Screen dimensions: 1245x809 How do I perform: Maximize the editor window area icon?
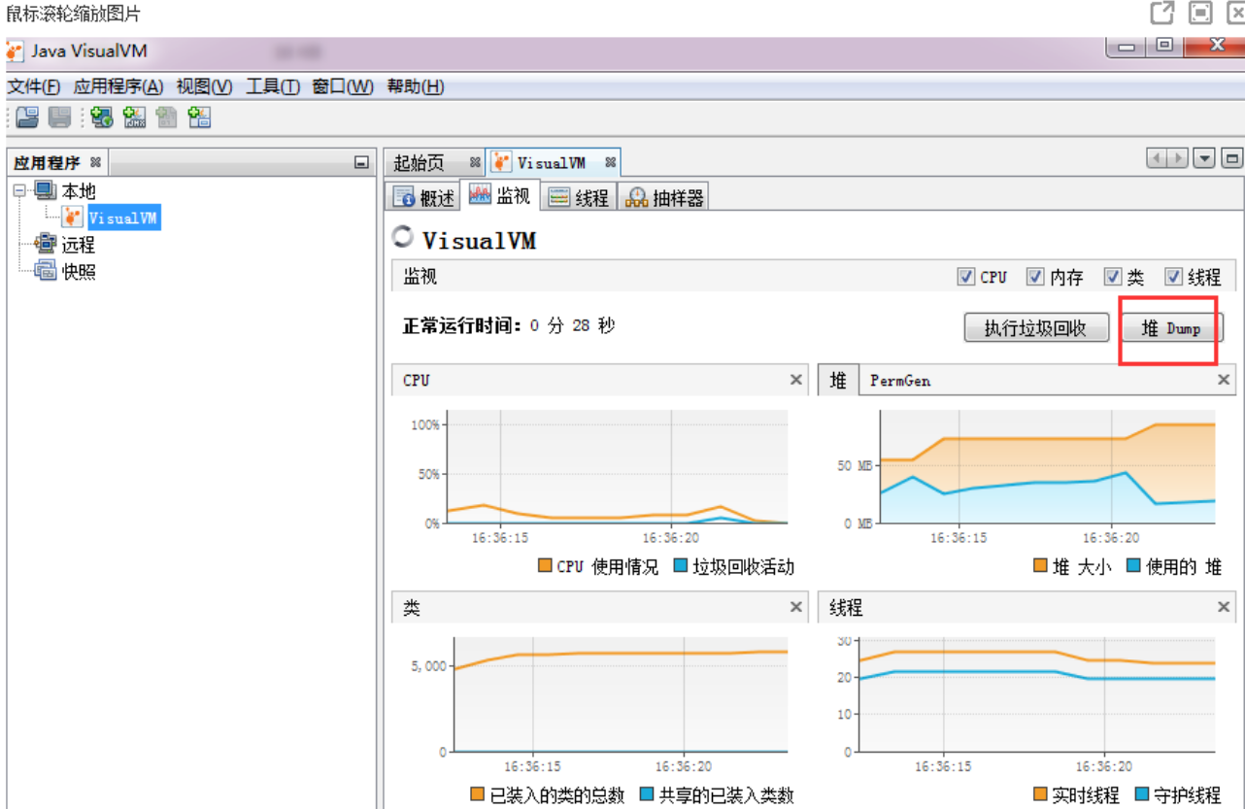click(1231, 158)
